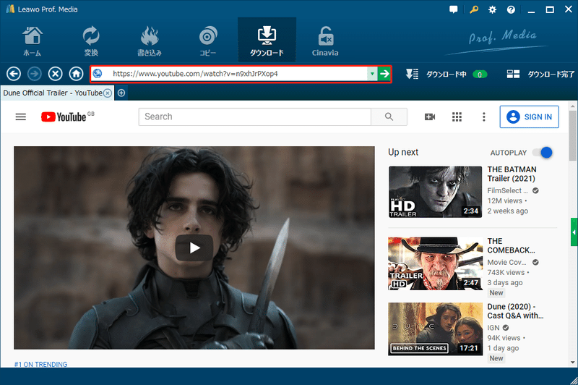Open THE BATMAN Trailer thumbnail
Viewport: 578px width, 385px height.
(x=435, y=192)
